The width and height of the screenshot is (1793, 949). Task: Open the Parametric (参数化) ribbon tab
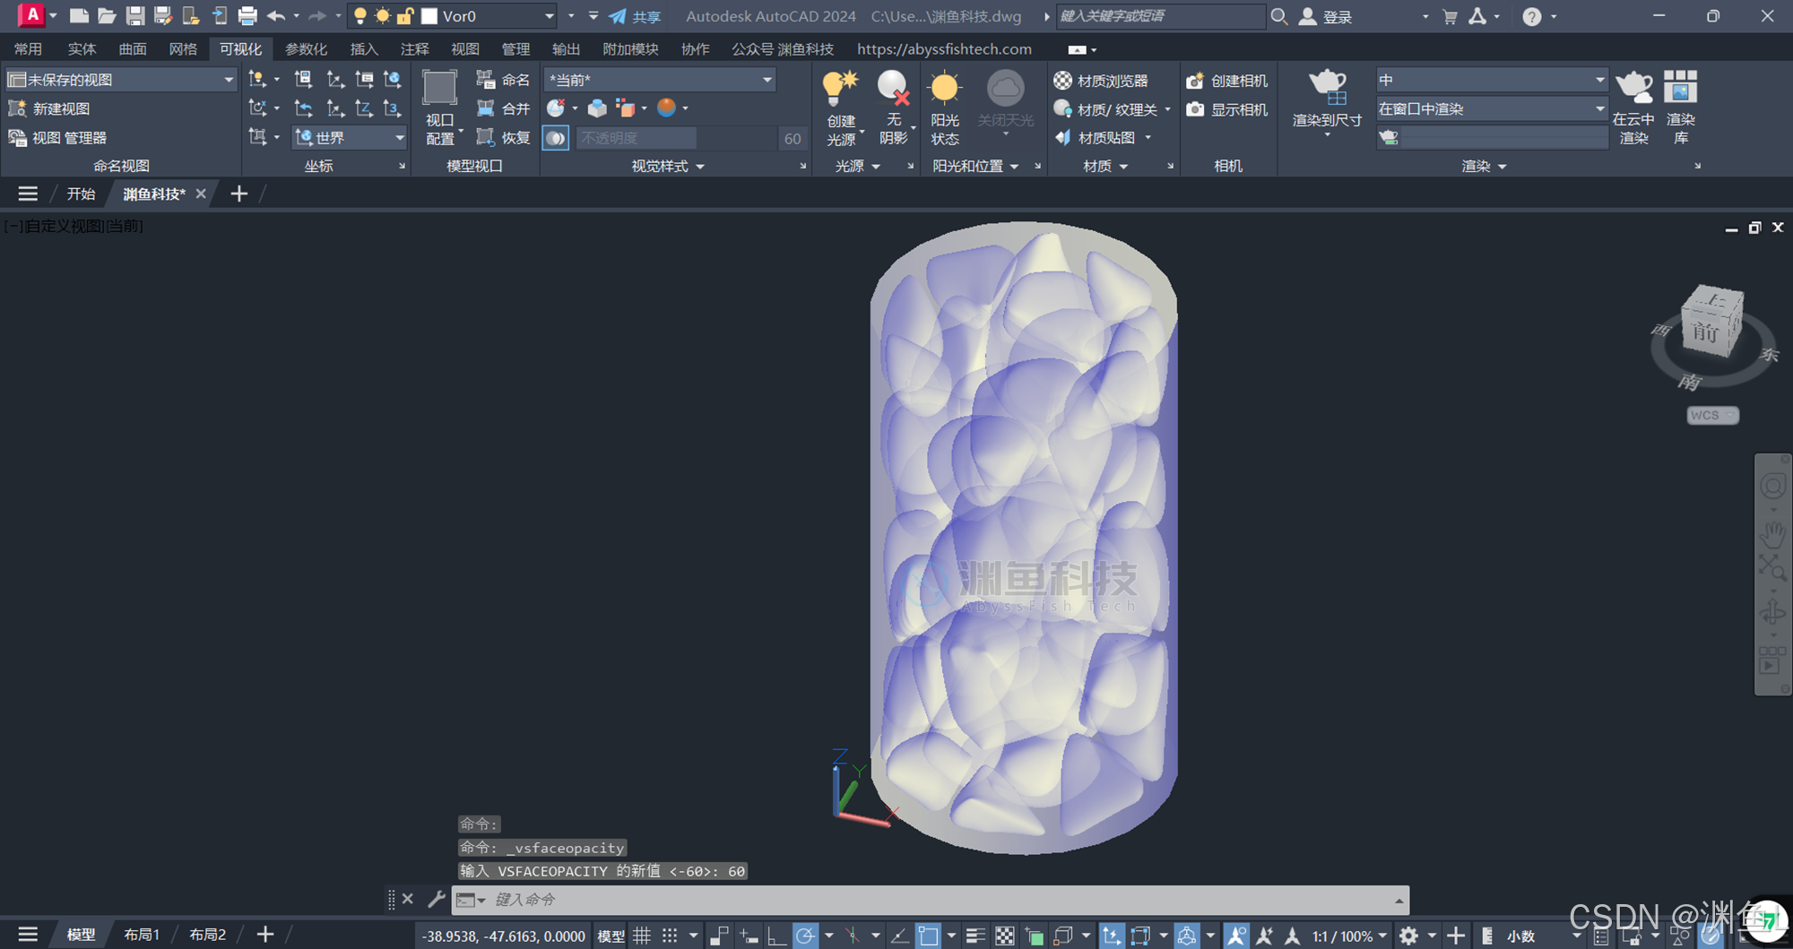tap(306, 49)
